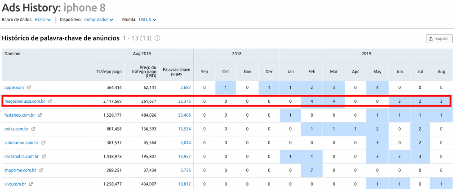Open the submarino.com.br domain link
This screenshot has height=189, width=454.
[22, 143]
